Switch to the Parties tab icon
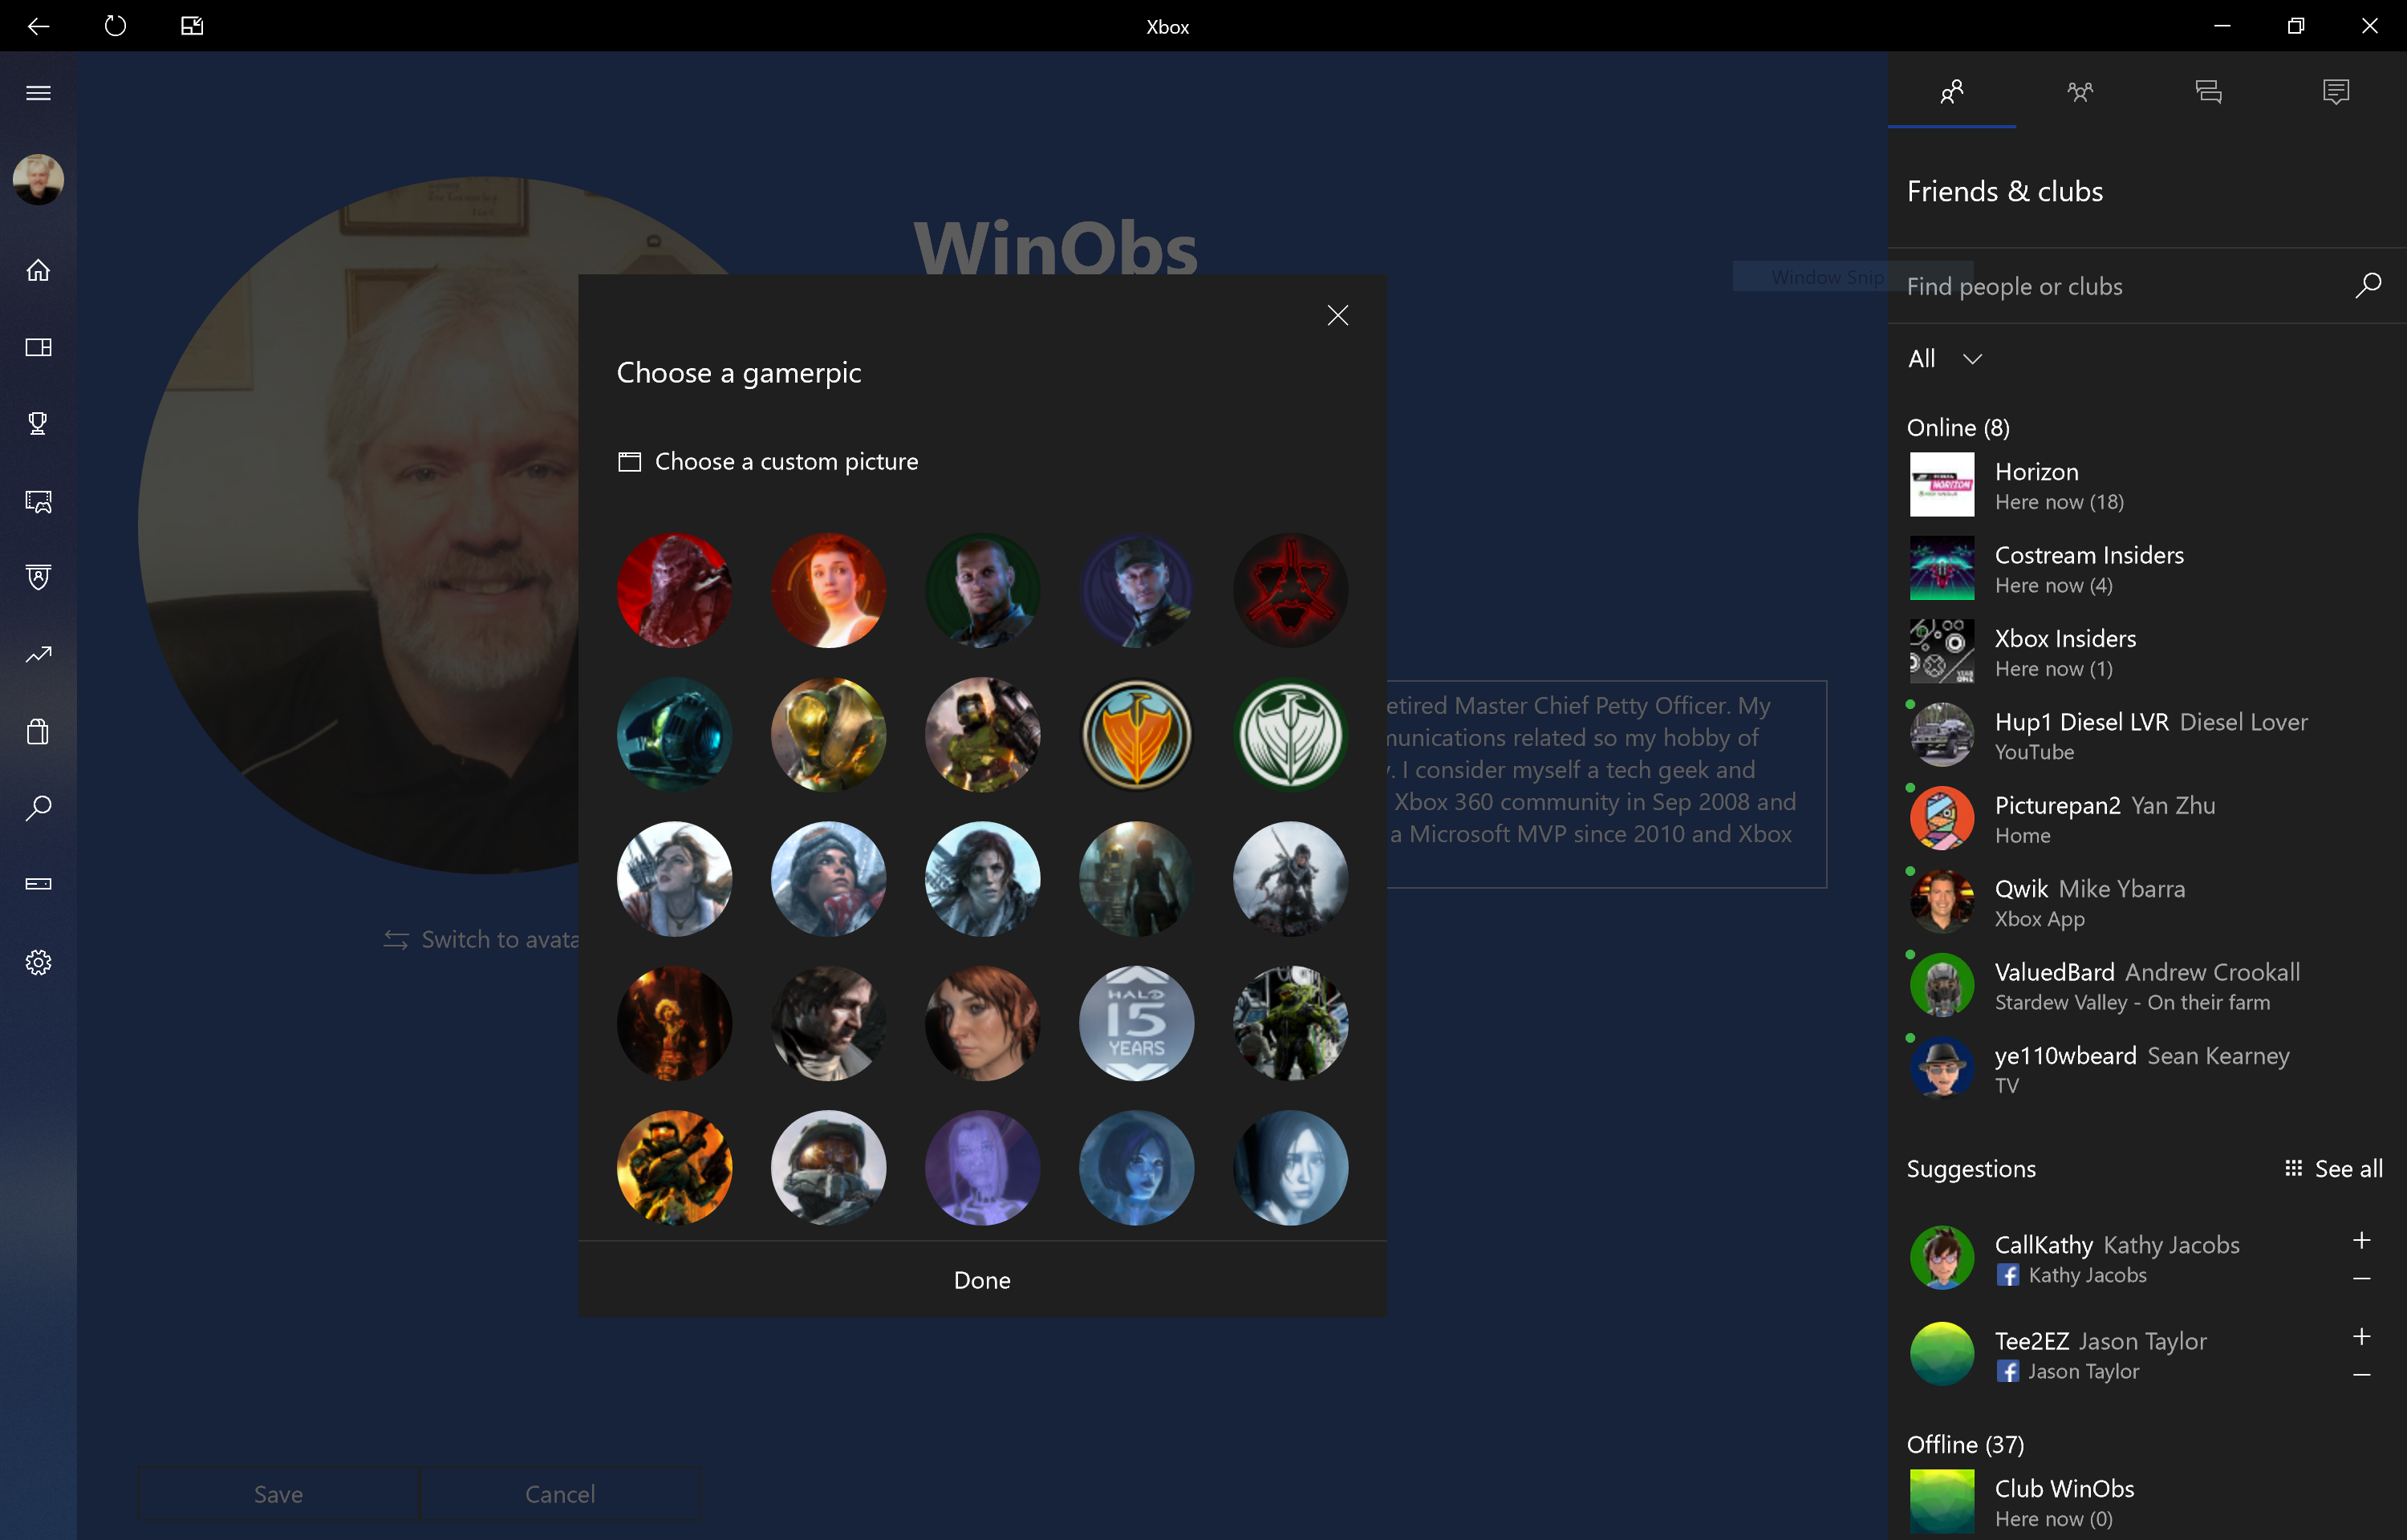 click(2079, 92)
